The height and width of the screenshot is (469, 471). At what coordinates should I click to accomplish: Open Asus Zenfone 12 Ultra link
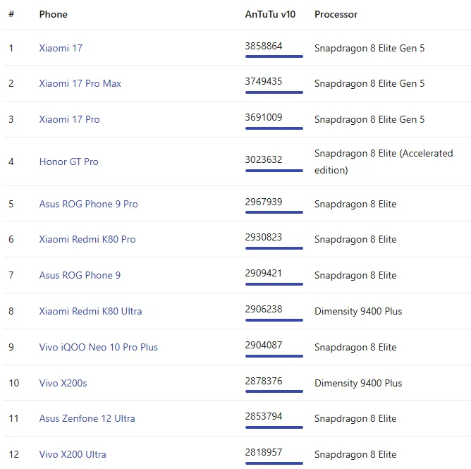(x=87, y=418)
